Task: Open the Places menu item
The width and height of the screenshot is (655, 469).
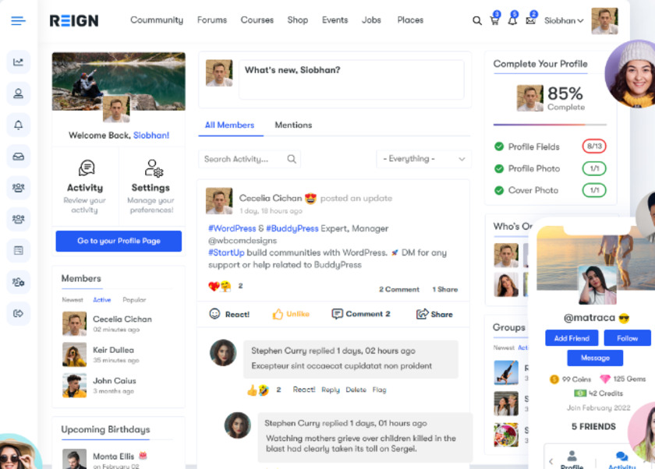Action: point(410,20)
